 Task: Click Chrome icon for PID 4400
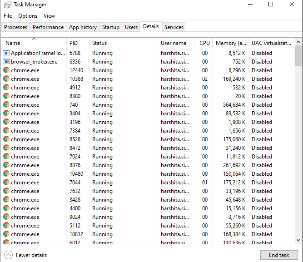[6, 208]
